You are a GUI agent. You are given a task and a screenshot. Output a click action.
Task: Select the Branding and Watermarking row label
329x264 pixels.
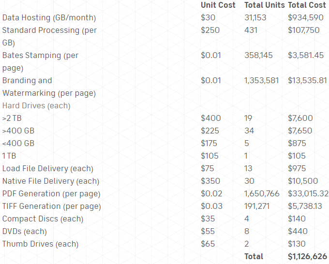[x=27, y=81]
